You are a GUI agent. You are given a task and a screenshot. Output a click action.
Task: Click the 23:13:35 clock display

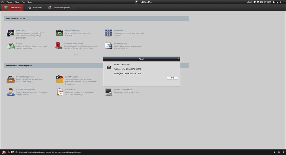[x=268, y=2]
